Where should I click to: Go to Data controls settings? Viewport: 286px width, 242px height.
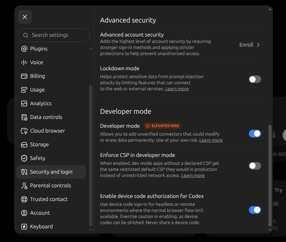click(x=51, y=117)
